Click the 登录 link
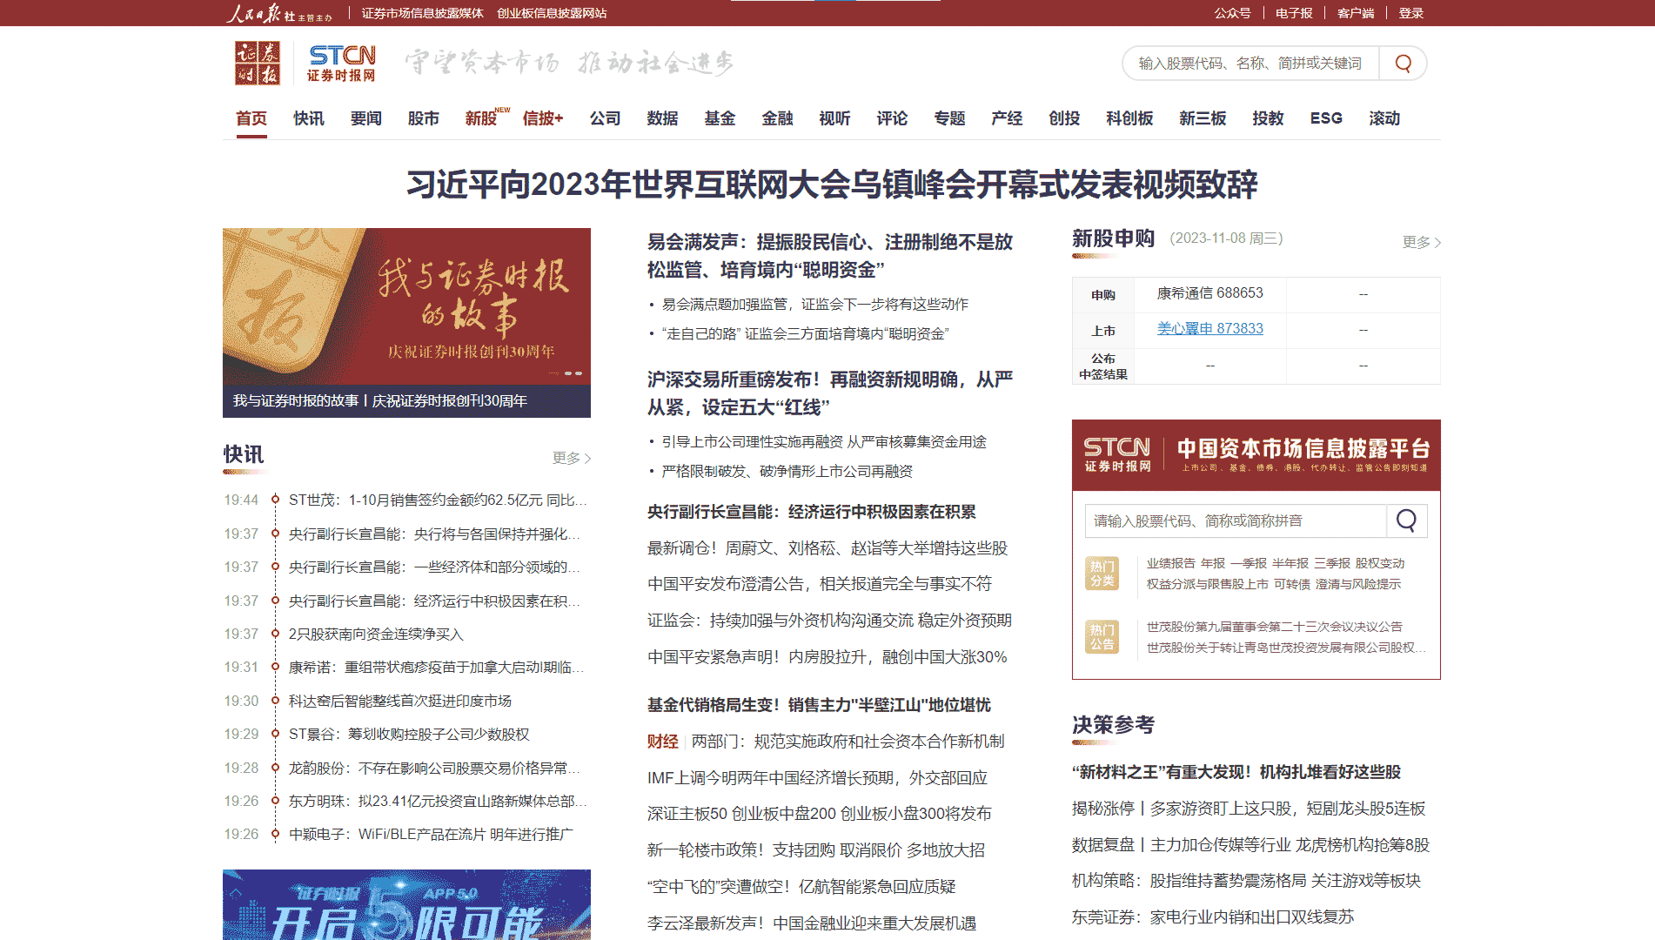 (x=1410, y=13)
